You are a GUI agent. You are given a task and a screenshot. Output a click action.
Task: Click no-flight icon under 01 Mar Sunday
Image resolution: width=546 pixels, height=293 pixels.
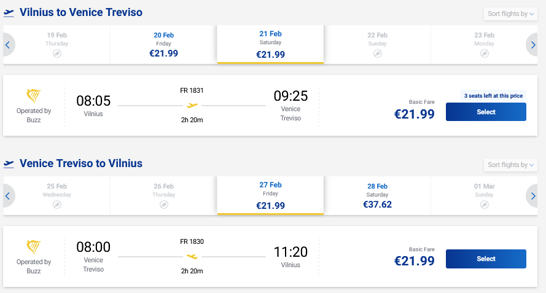[x=484, y=205]
